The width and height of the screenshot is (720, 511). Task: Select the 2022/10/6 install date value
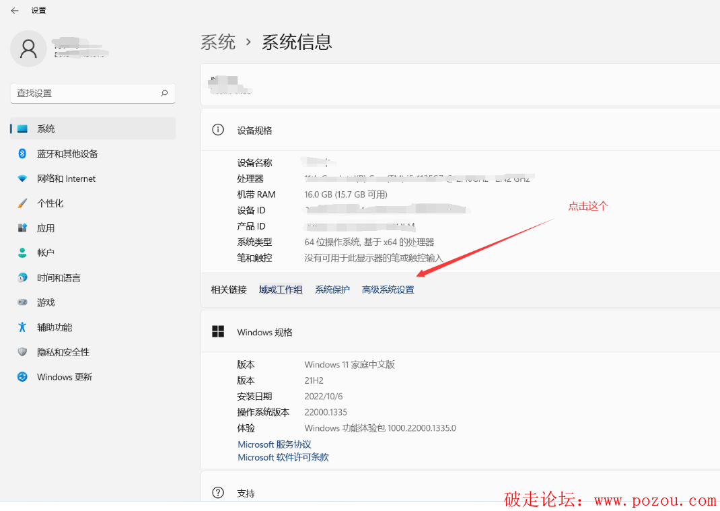323,396
